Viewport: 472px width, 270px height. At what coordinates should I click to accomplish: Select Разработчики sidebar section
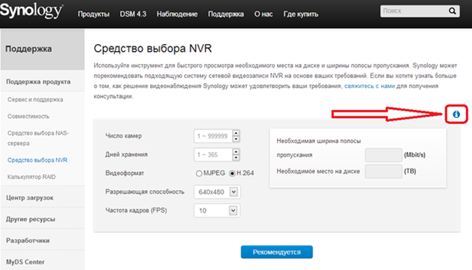coord(27,241)
